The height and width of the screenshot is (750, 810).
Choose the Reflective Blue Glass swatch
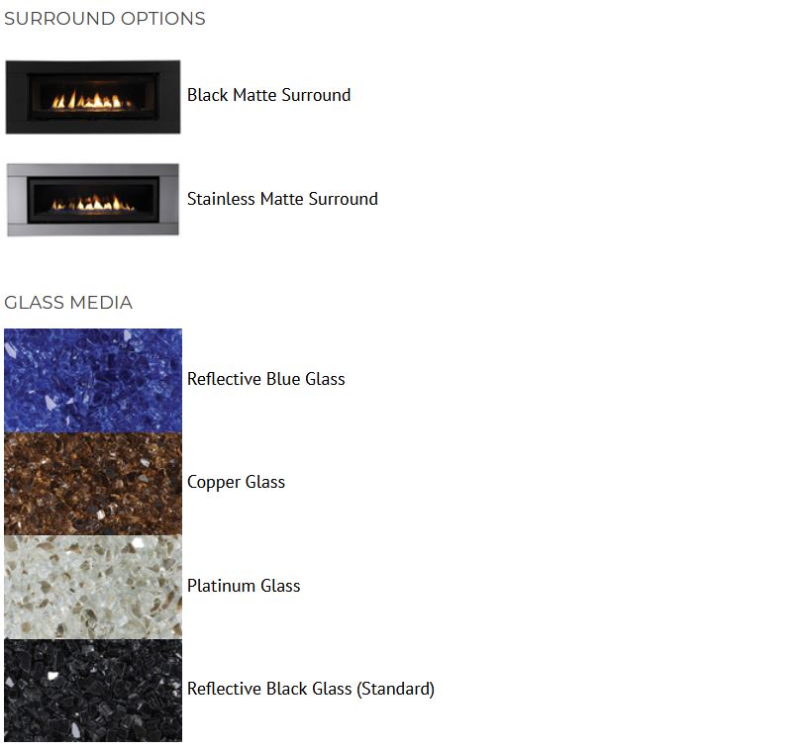pyautogui.click(x=93, y=380)
